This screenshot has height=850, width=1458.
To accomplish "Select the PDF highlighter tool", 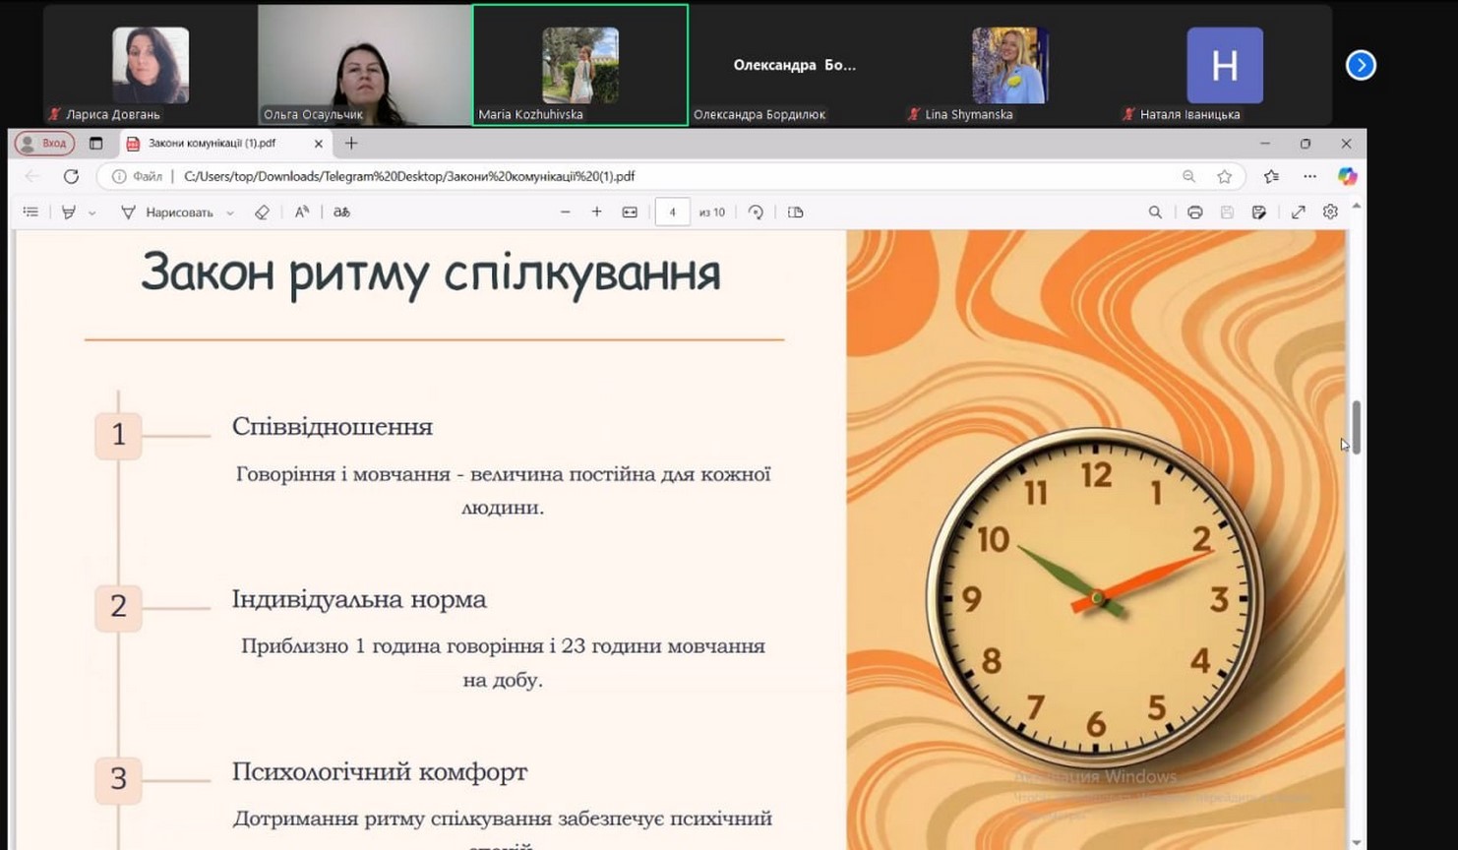I will pos(68,212).
